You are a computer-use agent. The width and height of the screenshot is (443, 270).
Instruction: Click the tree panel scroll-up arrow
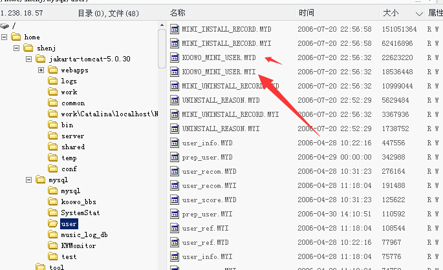(x=162, y=25)
